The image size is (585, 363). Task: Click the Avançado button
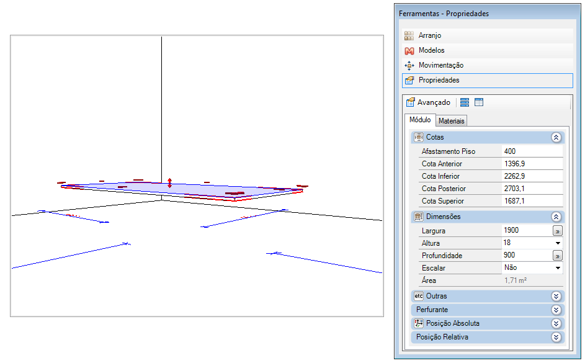[x=428, y=102]
